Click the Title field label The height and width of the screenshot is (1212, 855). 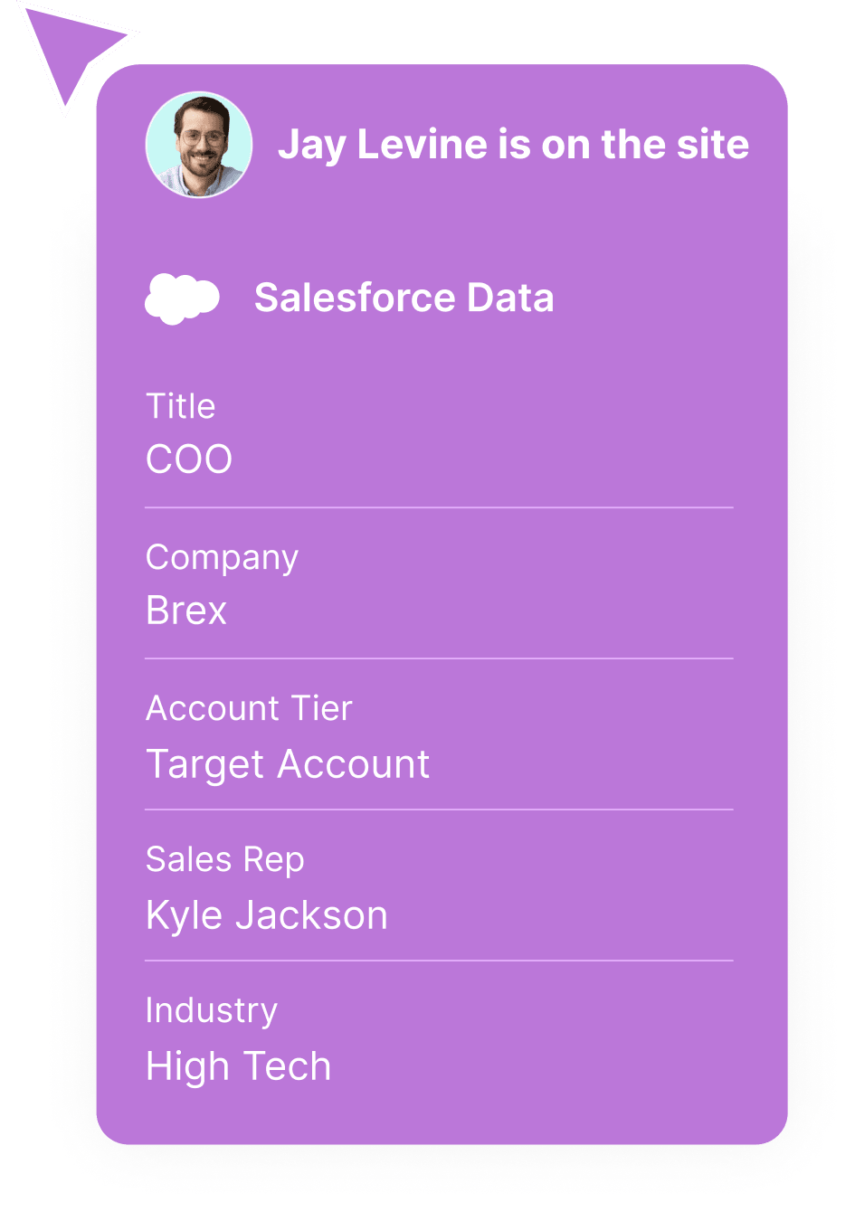[x=181, y=407]
